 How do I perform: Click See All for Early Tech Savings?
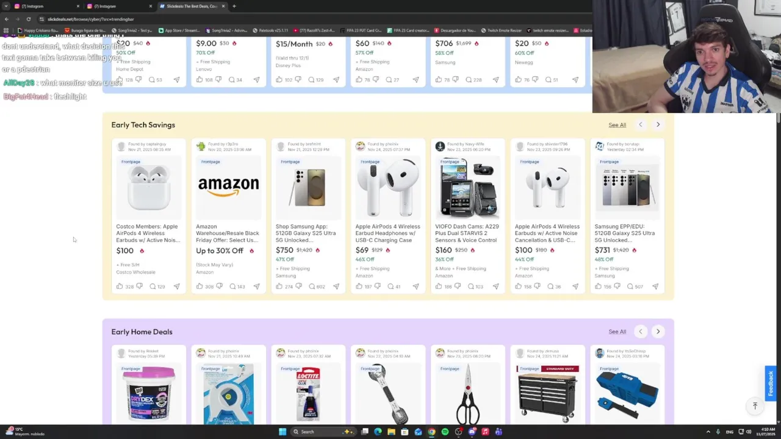click(617, 125)
